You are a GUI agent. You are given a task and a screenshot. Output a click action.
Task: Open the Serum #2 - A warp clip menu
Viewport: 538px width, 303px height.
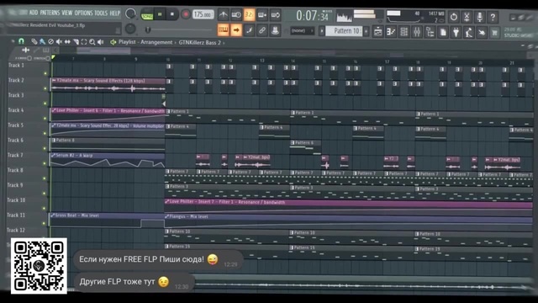pyautogui.click(x=53, y=155)
